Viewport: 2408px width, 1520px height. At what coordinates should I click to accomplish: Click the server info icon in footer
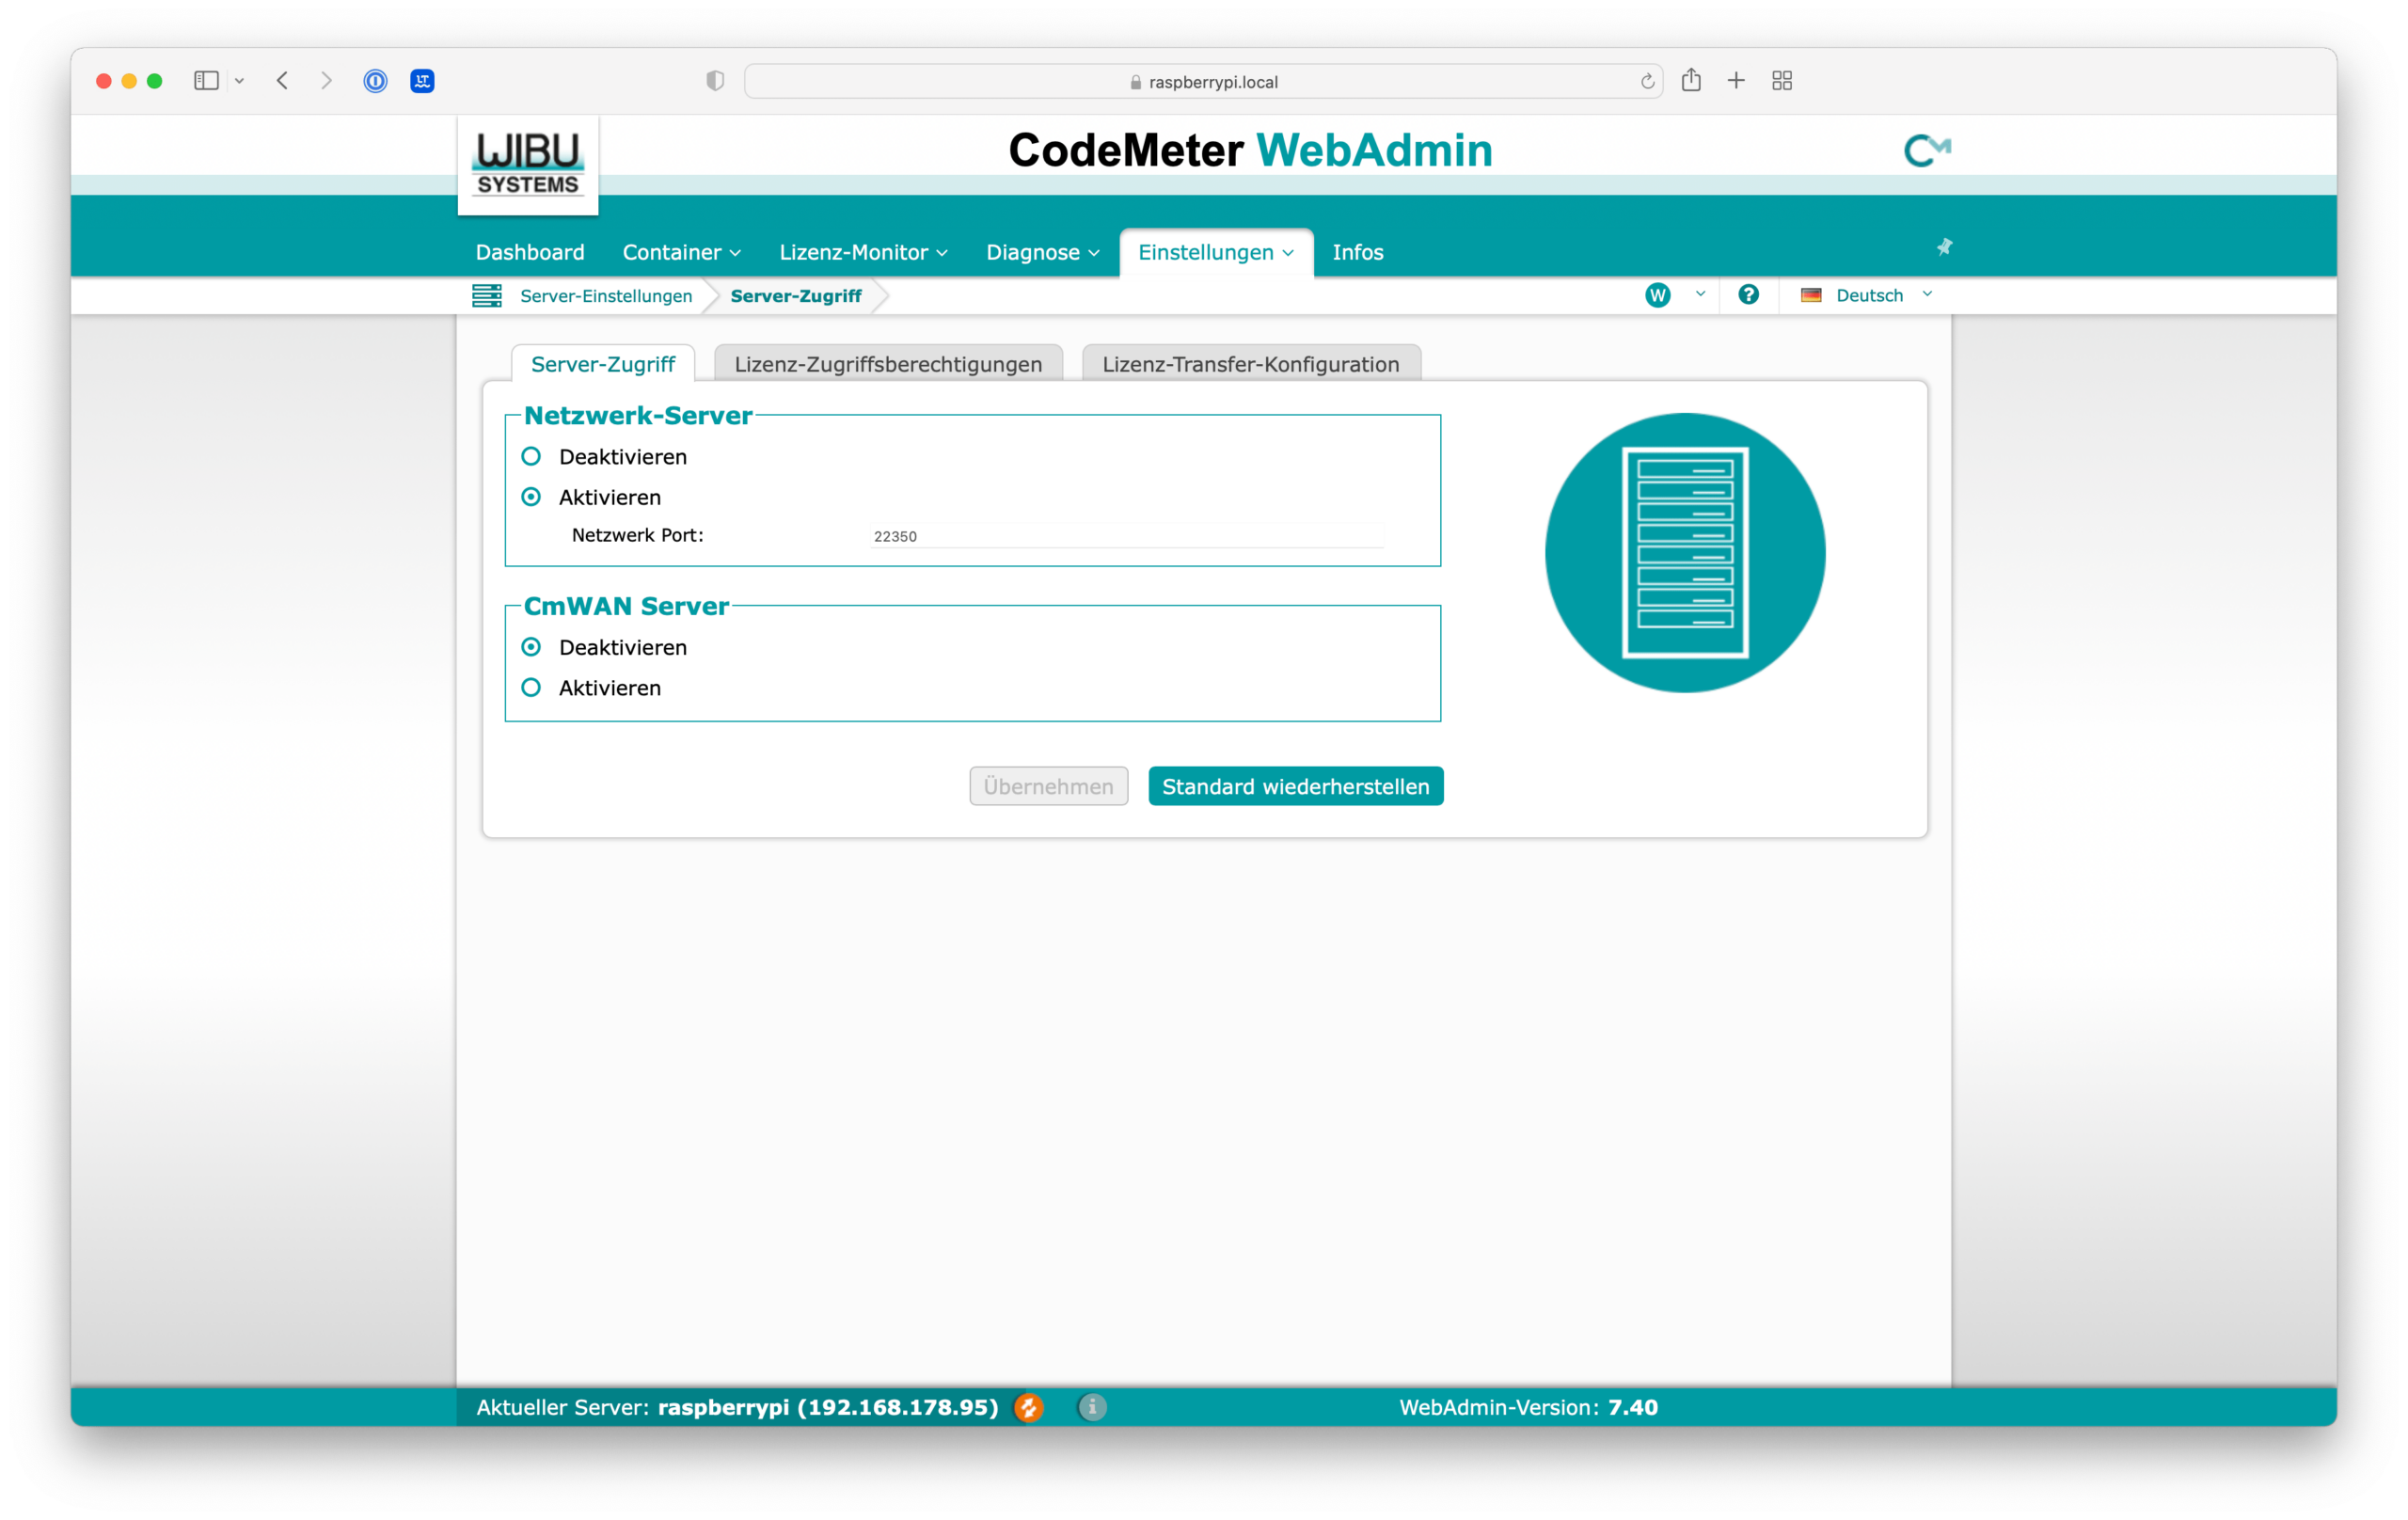coord(1092,1407)
